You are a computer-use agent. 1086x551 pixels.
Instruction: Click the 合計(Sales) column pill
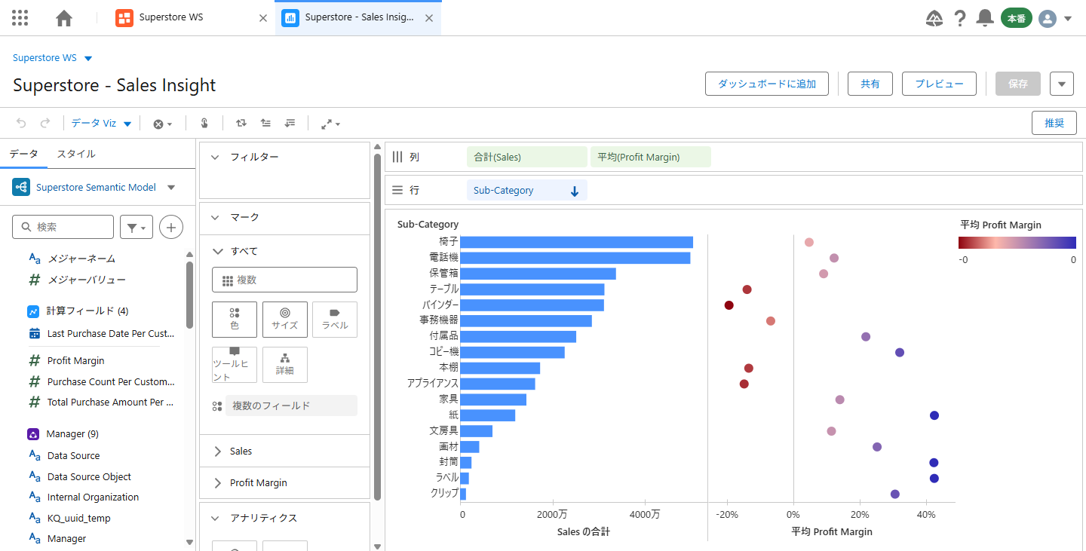coord(526,157)
